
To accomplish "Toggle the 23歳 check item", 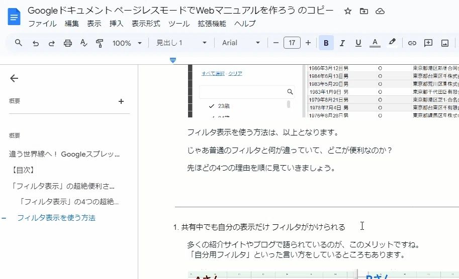I will [x=219, y=106].
